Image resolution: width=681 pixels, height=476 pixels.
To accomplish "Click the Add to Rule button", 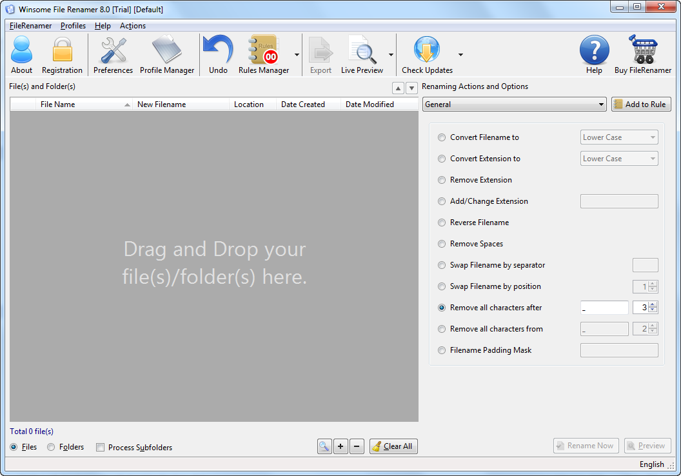I will 641,104.
